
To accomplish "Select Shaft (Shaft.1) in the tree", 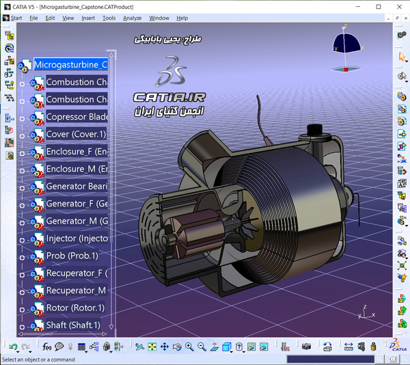I will (x=73, y=325).
